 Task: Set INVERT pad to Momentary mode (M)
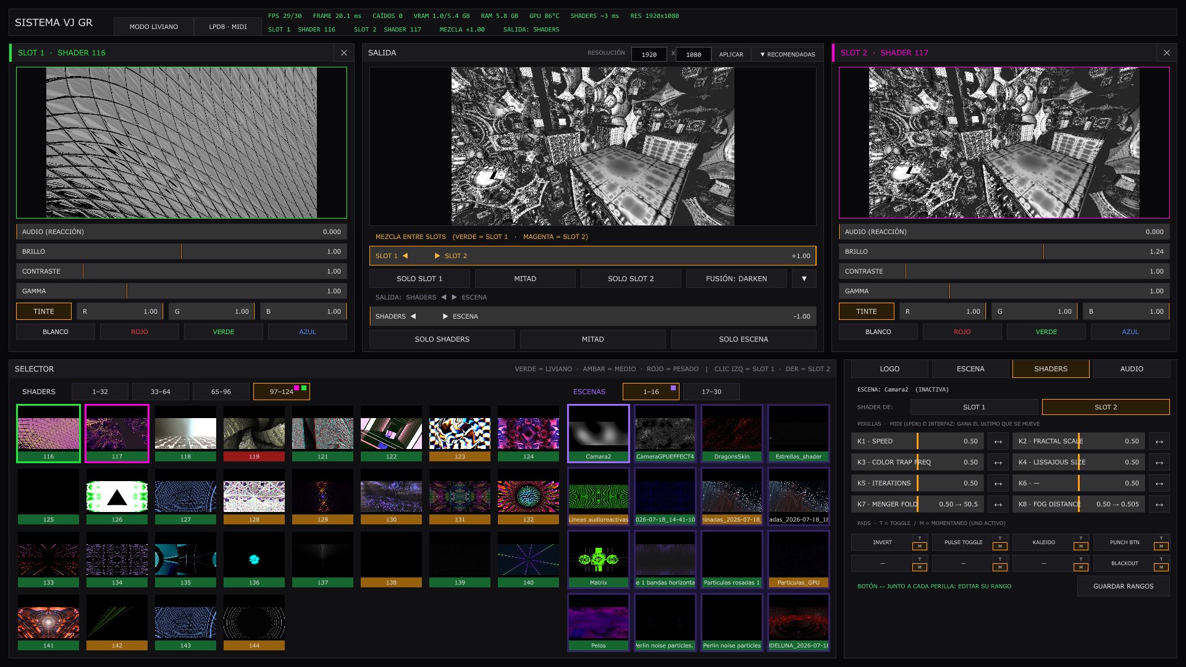[x=919, y=546]
